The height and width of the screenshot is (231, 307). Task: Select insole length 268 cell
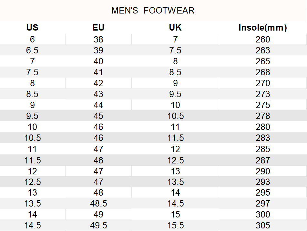point(263,72)
